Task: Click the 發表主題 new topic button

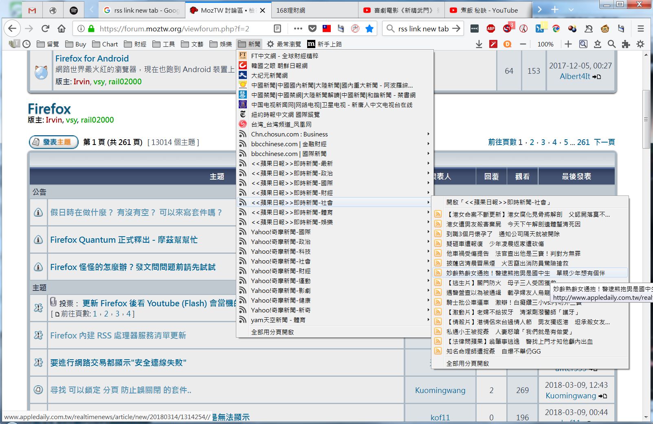Action: tap(54, 142)
